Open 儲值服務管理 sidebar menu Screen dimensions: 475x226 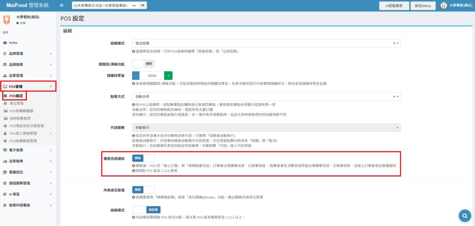28,183
